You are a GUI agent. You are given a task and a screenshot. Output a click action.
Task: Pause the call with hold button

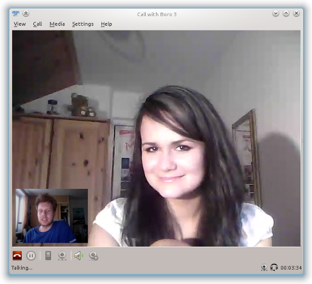coord(31,256)
